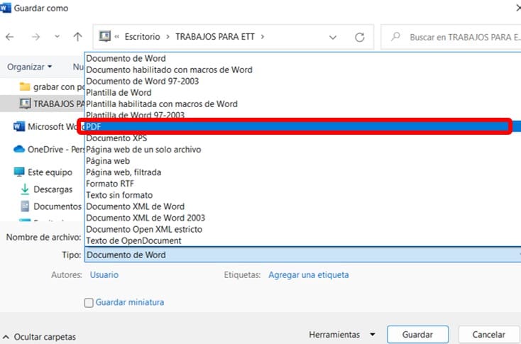Screen dimensions: 521x344
Task: Click the Cancelar button
Action: [488, 335]
